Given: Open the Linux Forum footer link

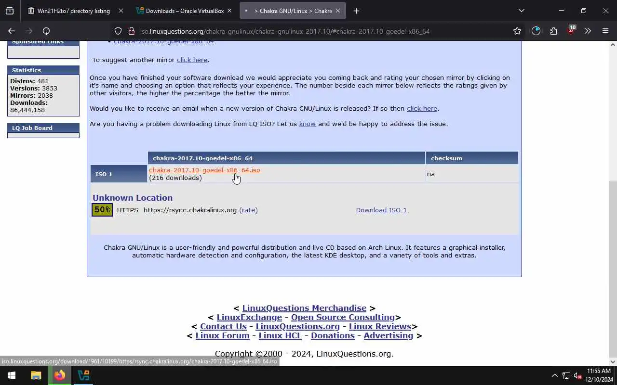Looking at the screenshot, I should 222,335.
